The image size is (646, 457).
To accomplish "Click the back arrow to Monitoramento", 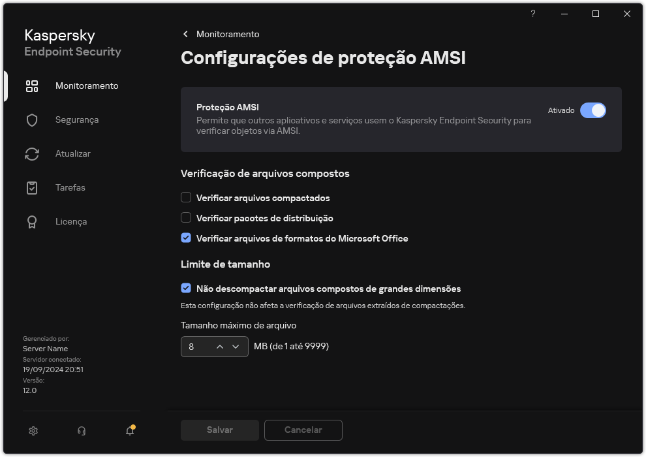I will 185,34.
